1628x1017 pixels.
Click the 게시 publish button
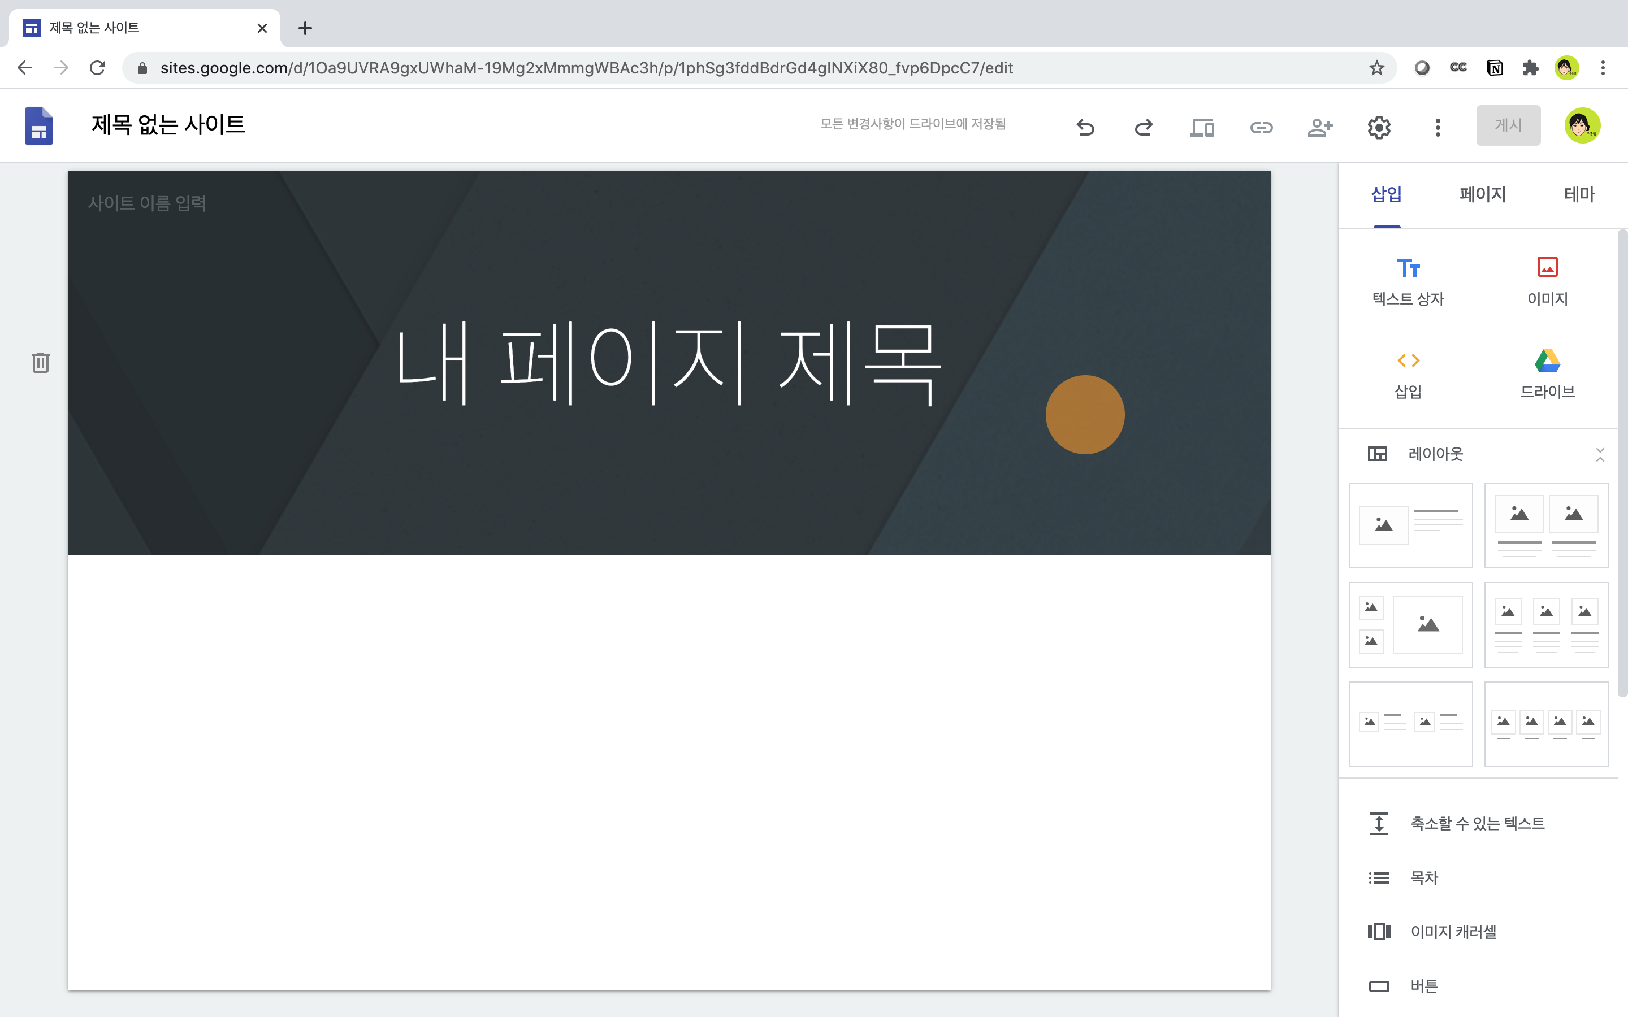click(1508, 125)
